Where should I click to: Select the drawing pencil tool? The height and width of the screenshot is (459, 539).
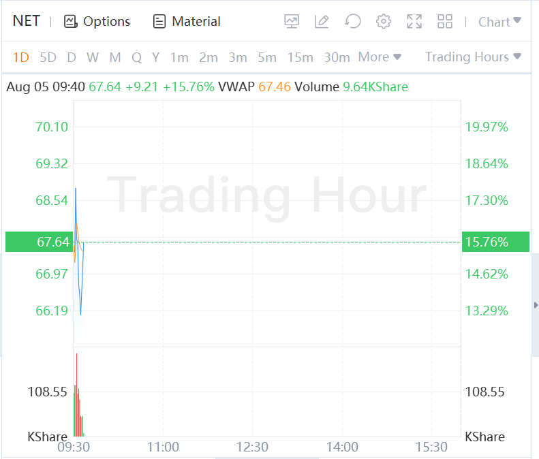322,22
